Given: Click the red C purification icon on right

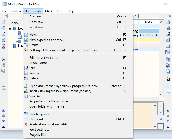Looking at the screenshot, I should (x=167, y=99).
